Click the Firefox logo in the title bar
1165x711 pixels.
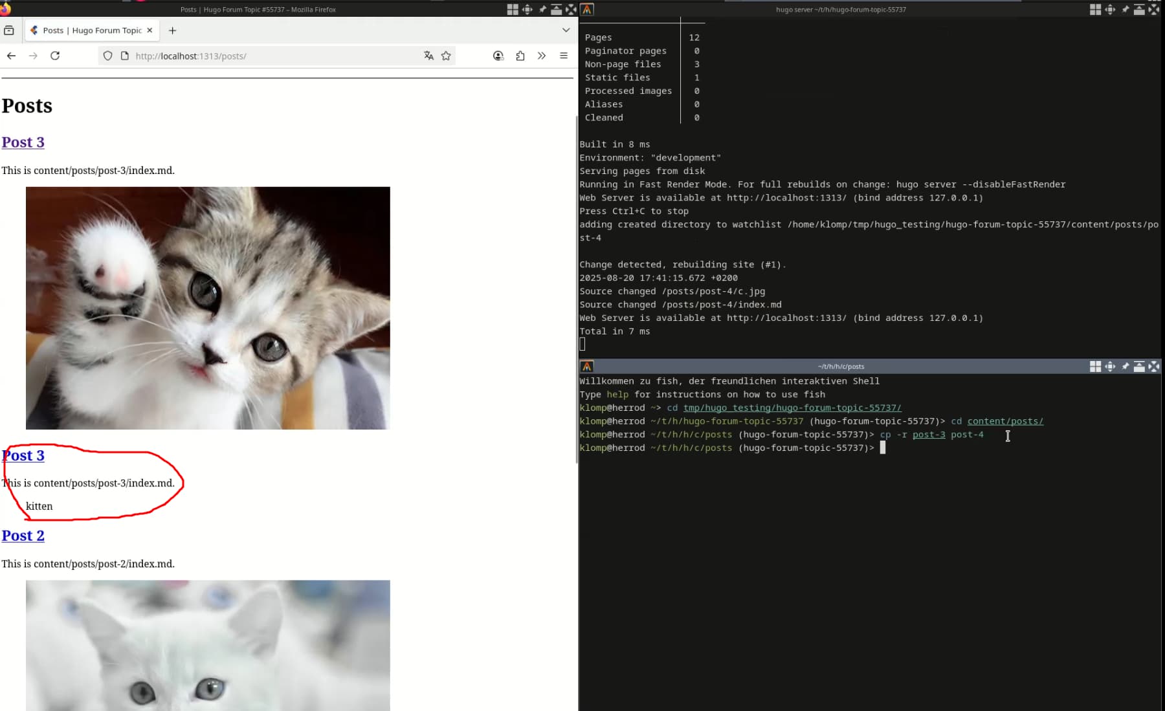5,9
